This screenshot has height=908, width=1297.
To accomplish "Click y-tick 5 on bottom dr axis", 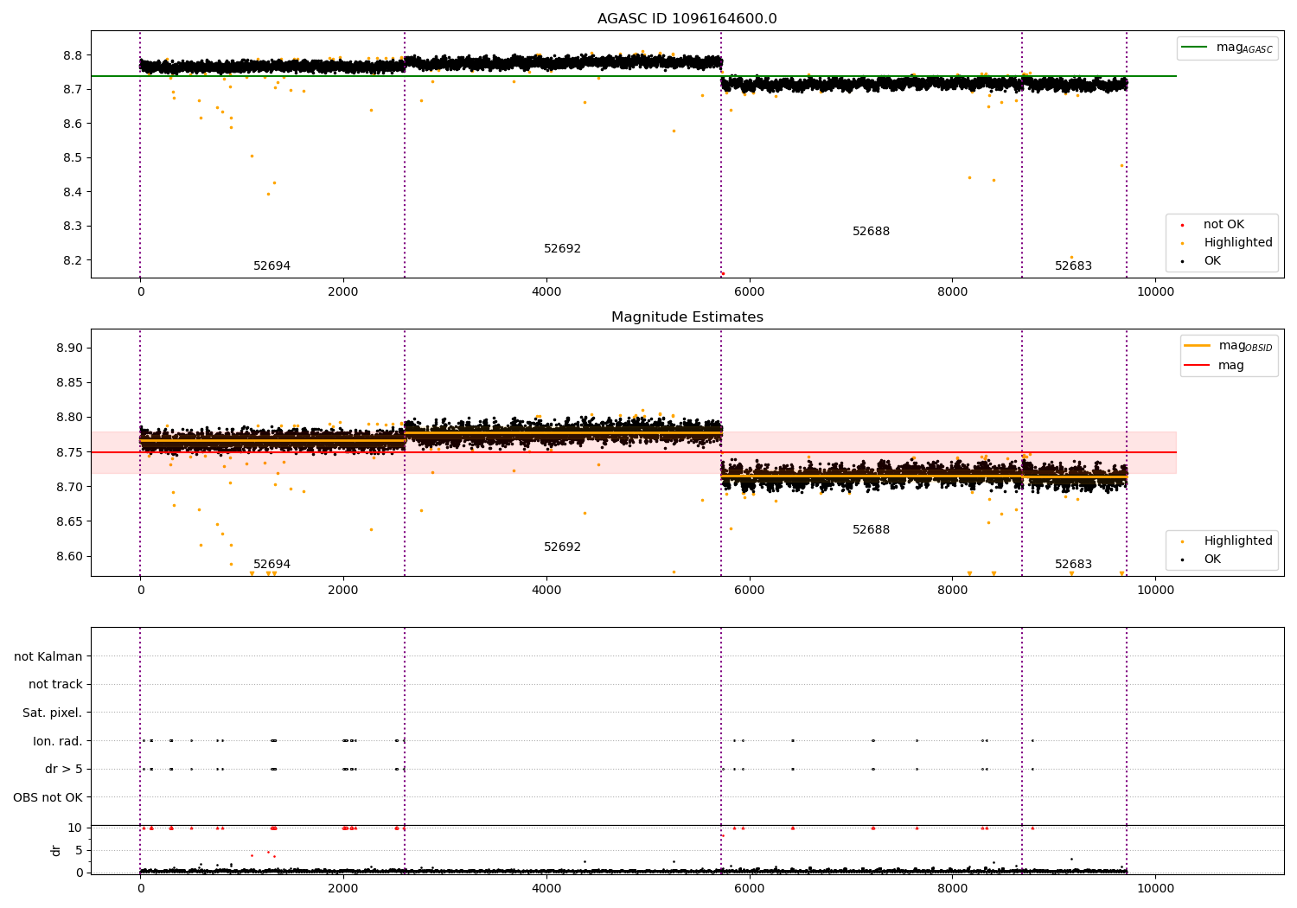I will coord(79,850).
